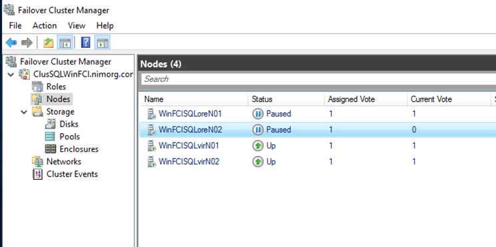Click the server icon beside WinFCISQLoreN01

(152, 114)
